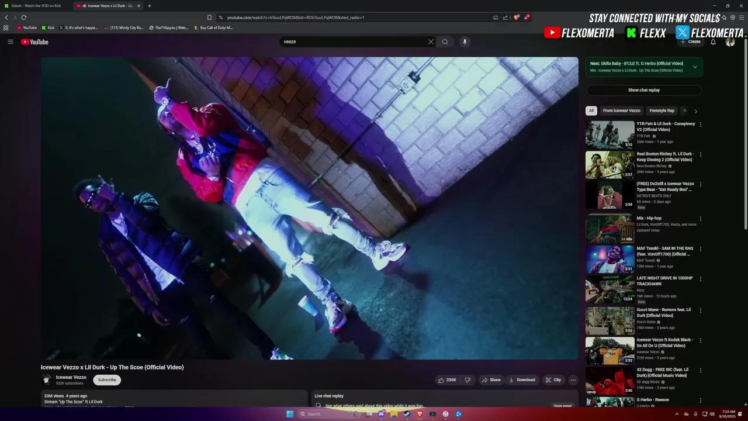Image resolution: width=748 pixels, height=421 pixels.
Task: Open options for Real Boston Richey Keep Dissing 2
Action: click(701, 155)
